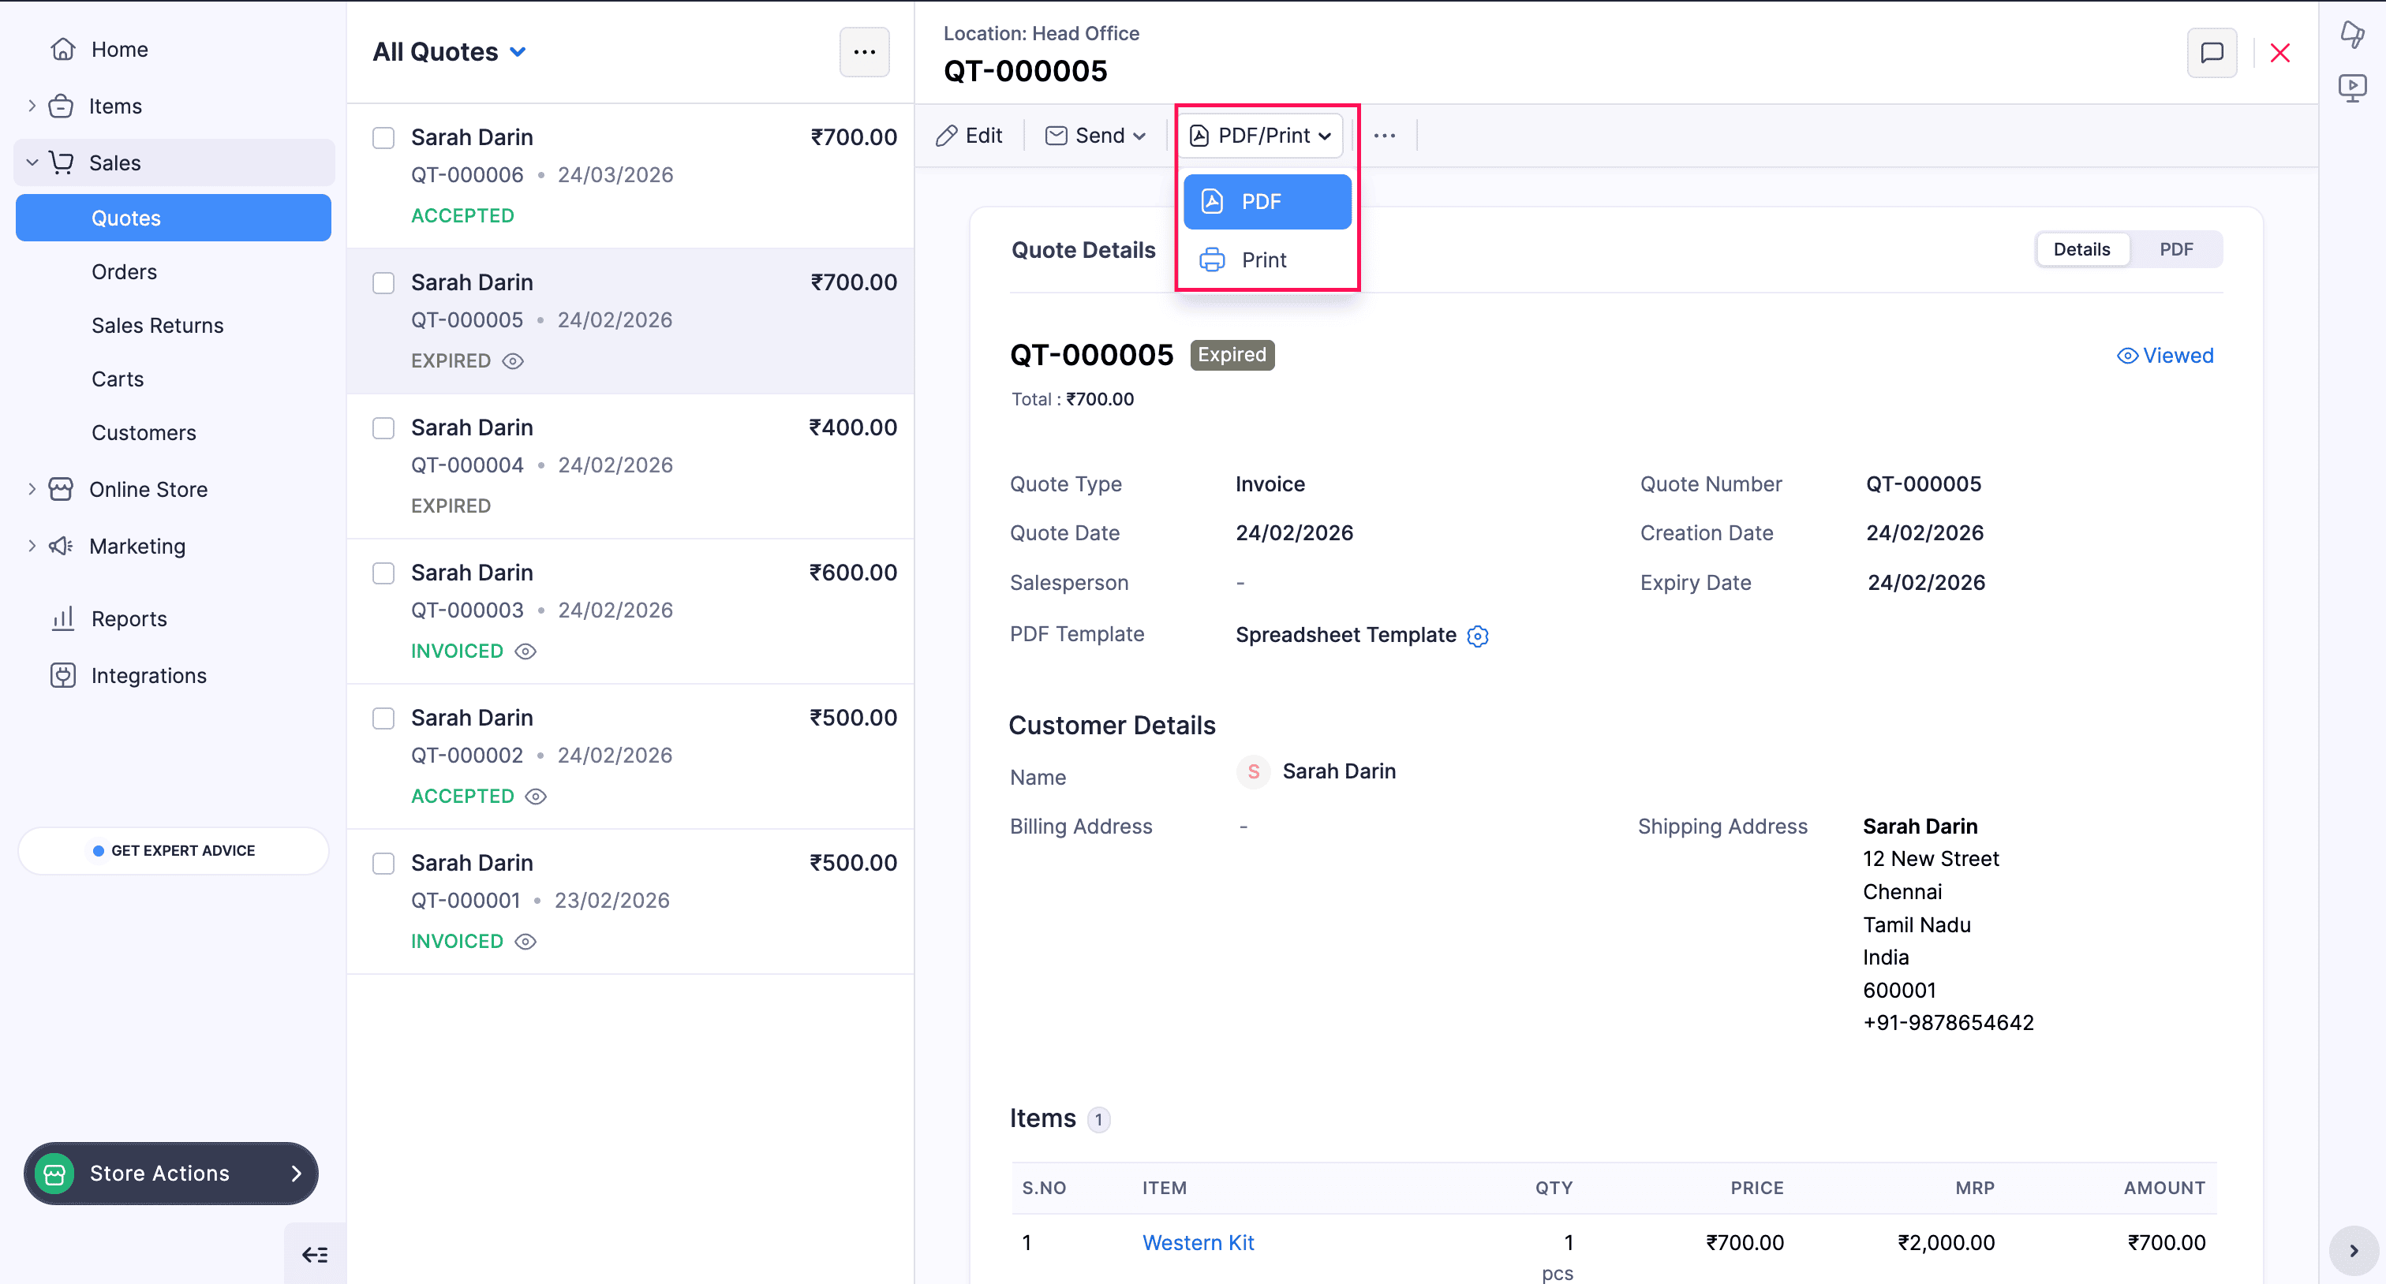Click the comments chat icon
Screen dimensions: 2386x1284
[x=2211, y=53]
